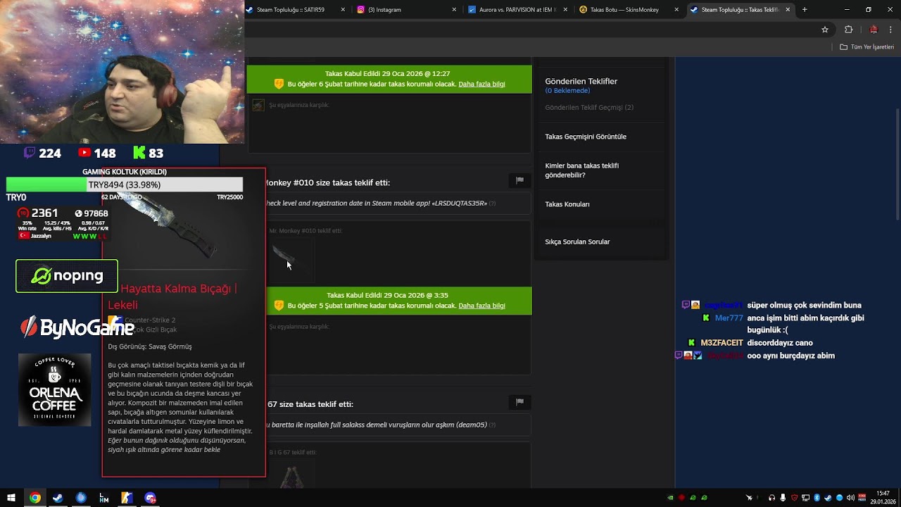Click the report flag on Monkey #010's trade offer
This screenshot has width=901, height=507.
[x=519, y=180]
